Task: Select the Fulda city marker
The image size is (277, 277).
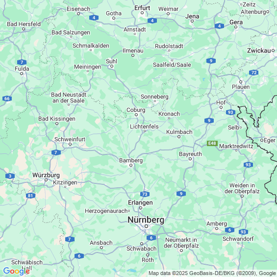Action: (x=22, y=74)
